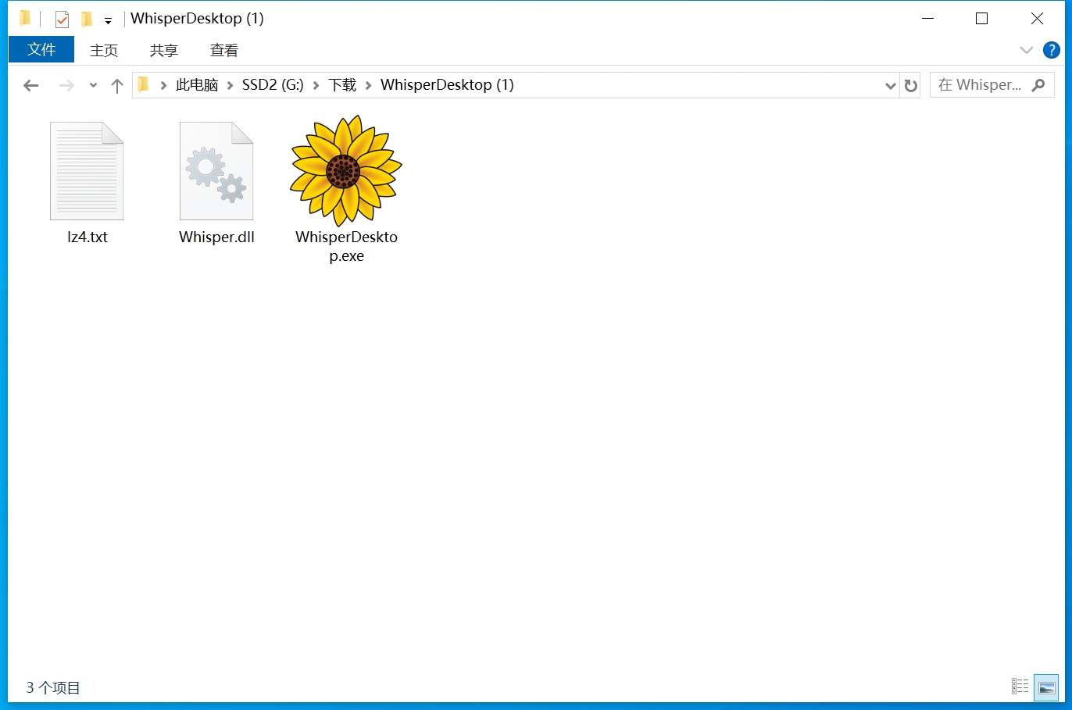Open the 文件 menu
Image resolution: width=1072 pixels, height=710 pixels.
[x=41, y=49]
